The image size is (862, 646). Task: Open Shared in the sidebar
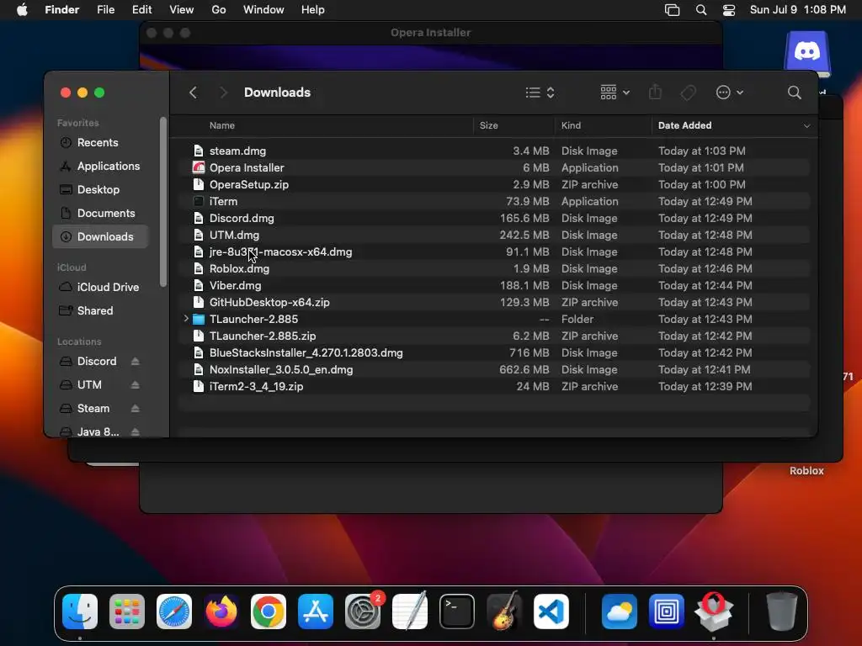pos(100,311)
